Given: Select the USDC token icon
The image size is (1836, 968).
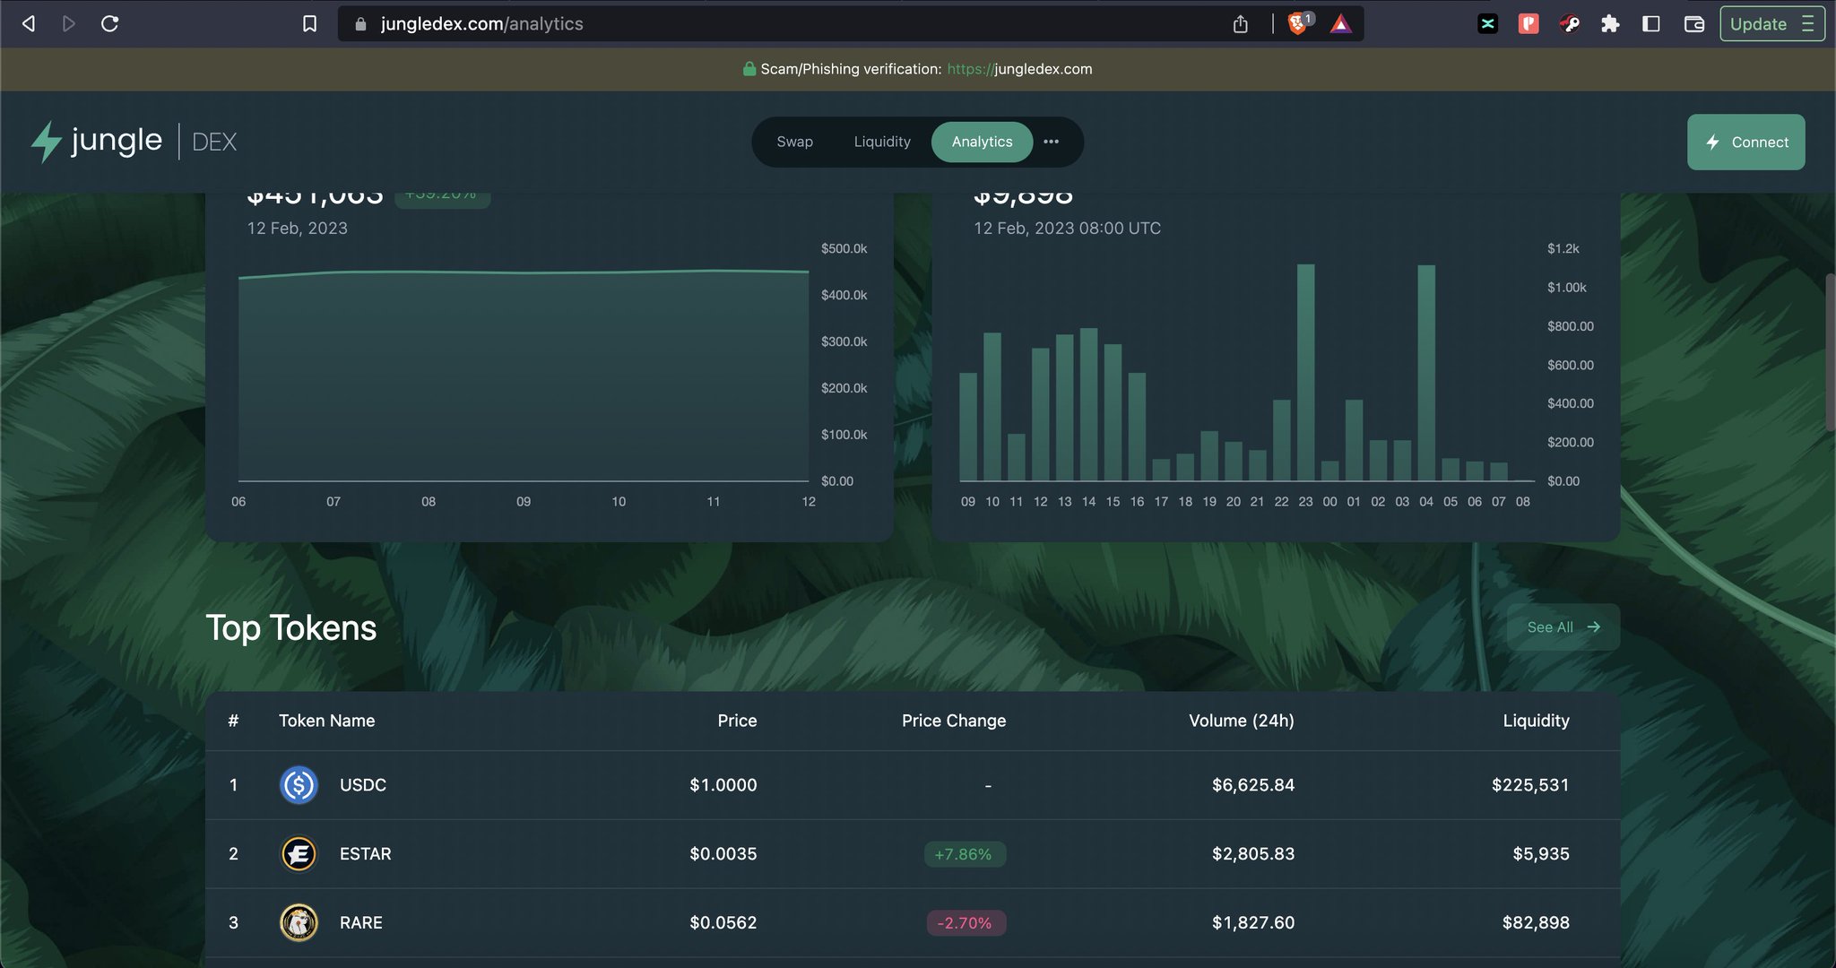Looking at the screenshot, I should point(299,784).
